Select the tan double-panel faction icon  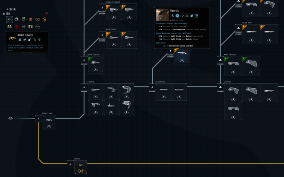[x=30, y=26]
